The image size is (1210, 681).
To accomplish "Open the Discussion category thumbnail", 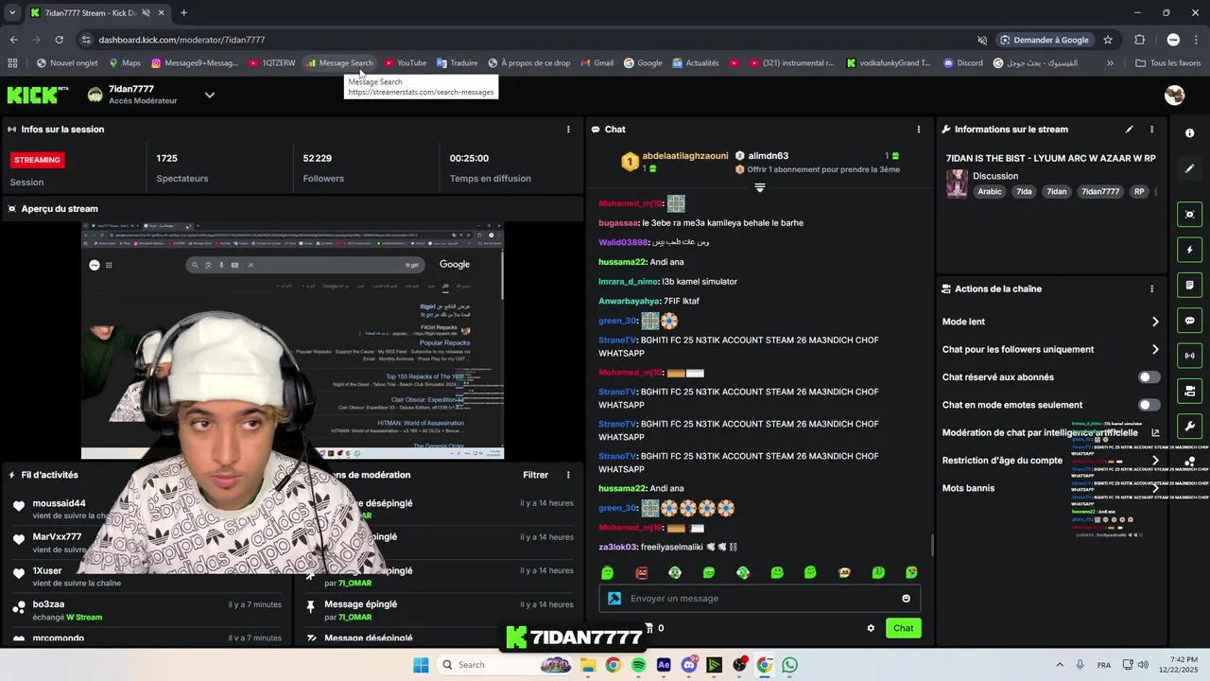I will point(957,183).
